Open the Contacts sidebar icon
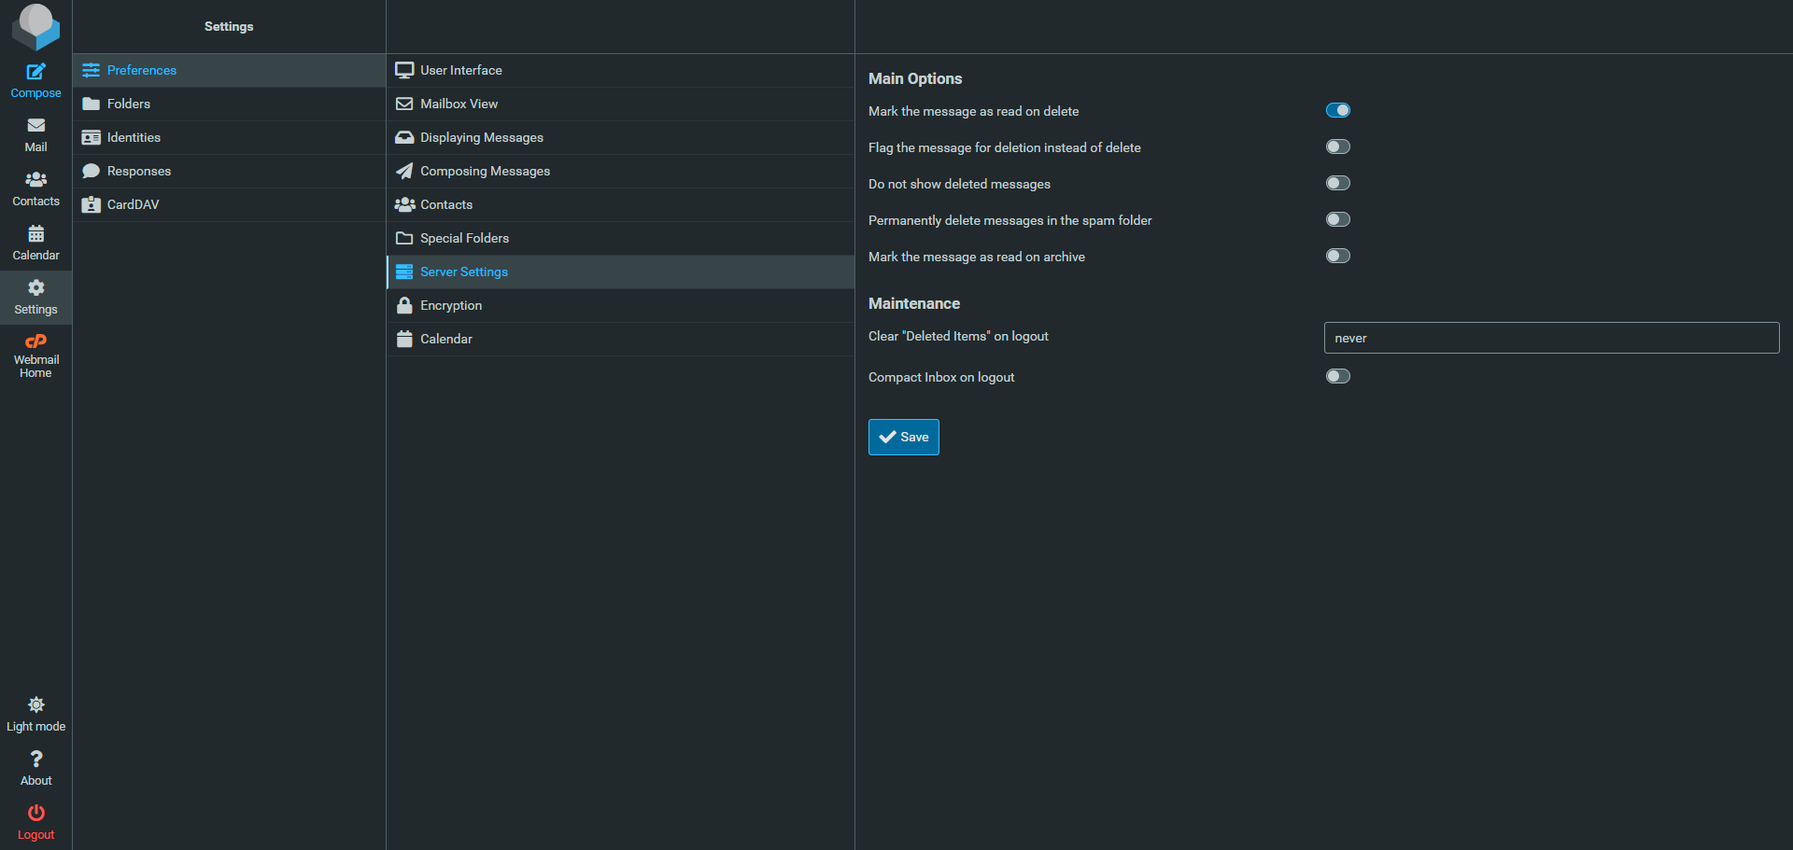 35,180
